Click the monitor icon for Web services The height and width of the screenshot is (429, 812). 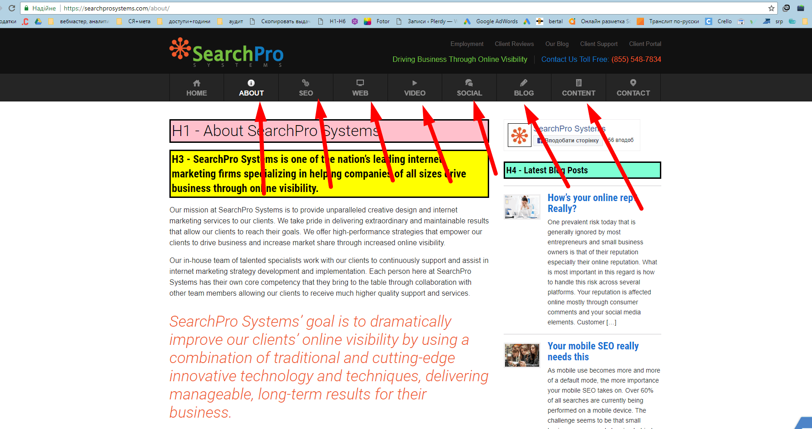[360, 82]
